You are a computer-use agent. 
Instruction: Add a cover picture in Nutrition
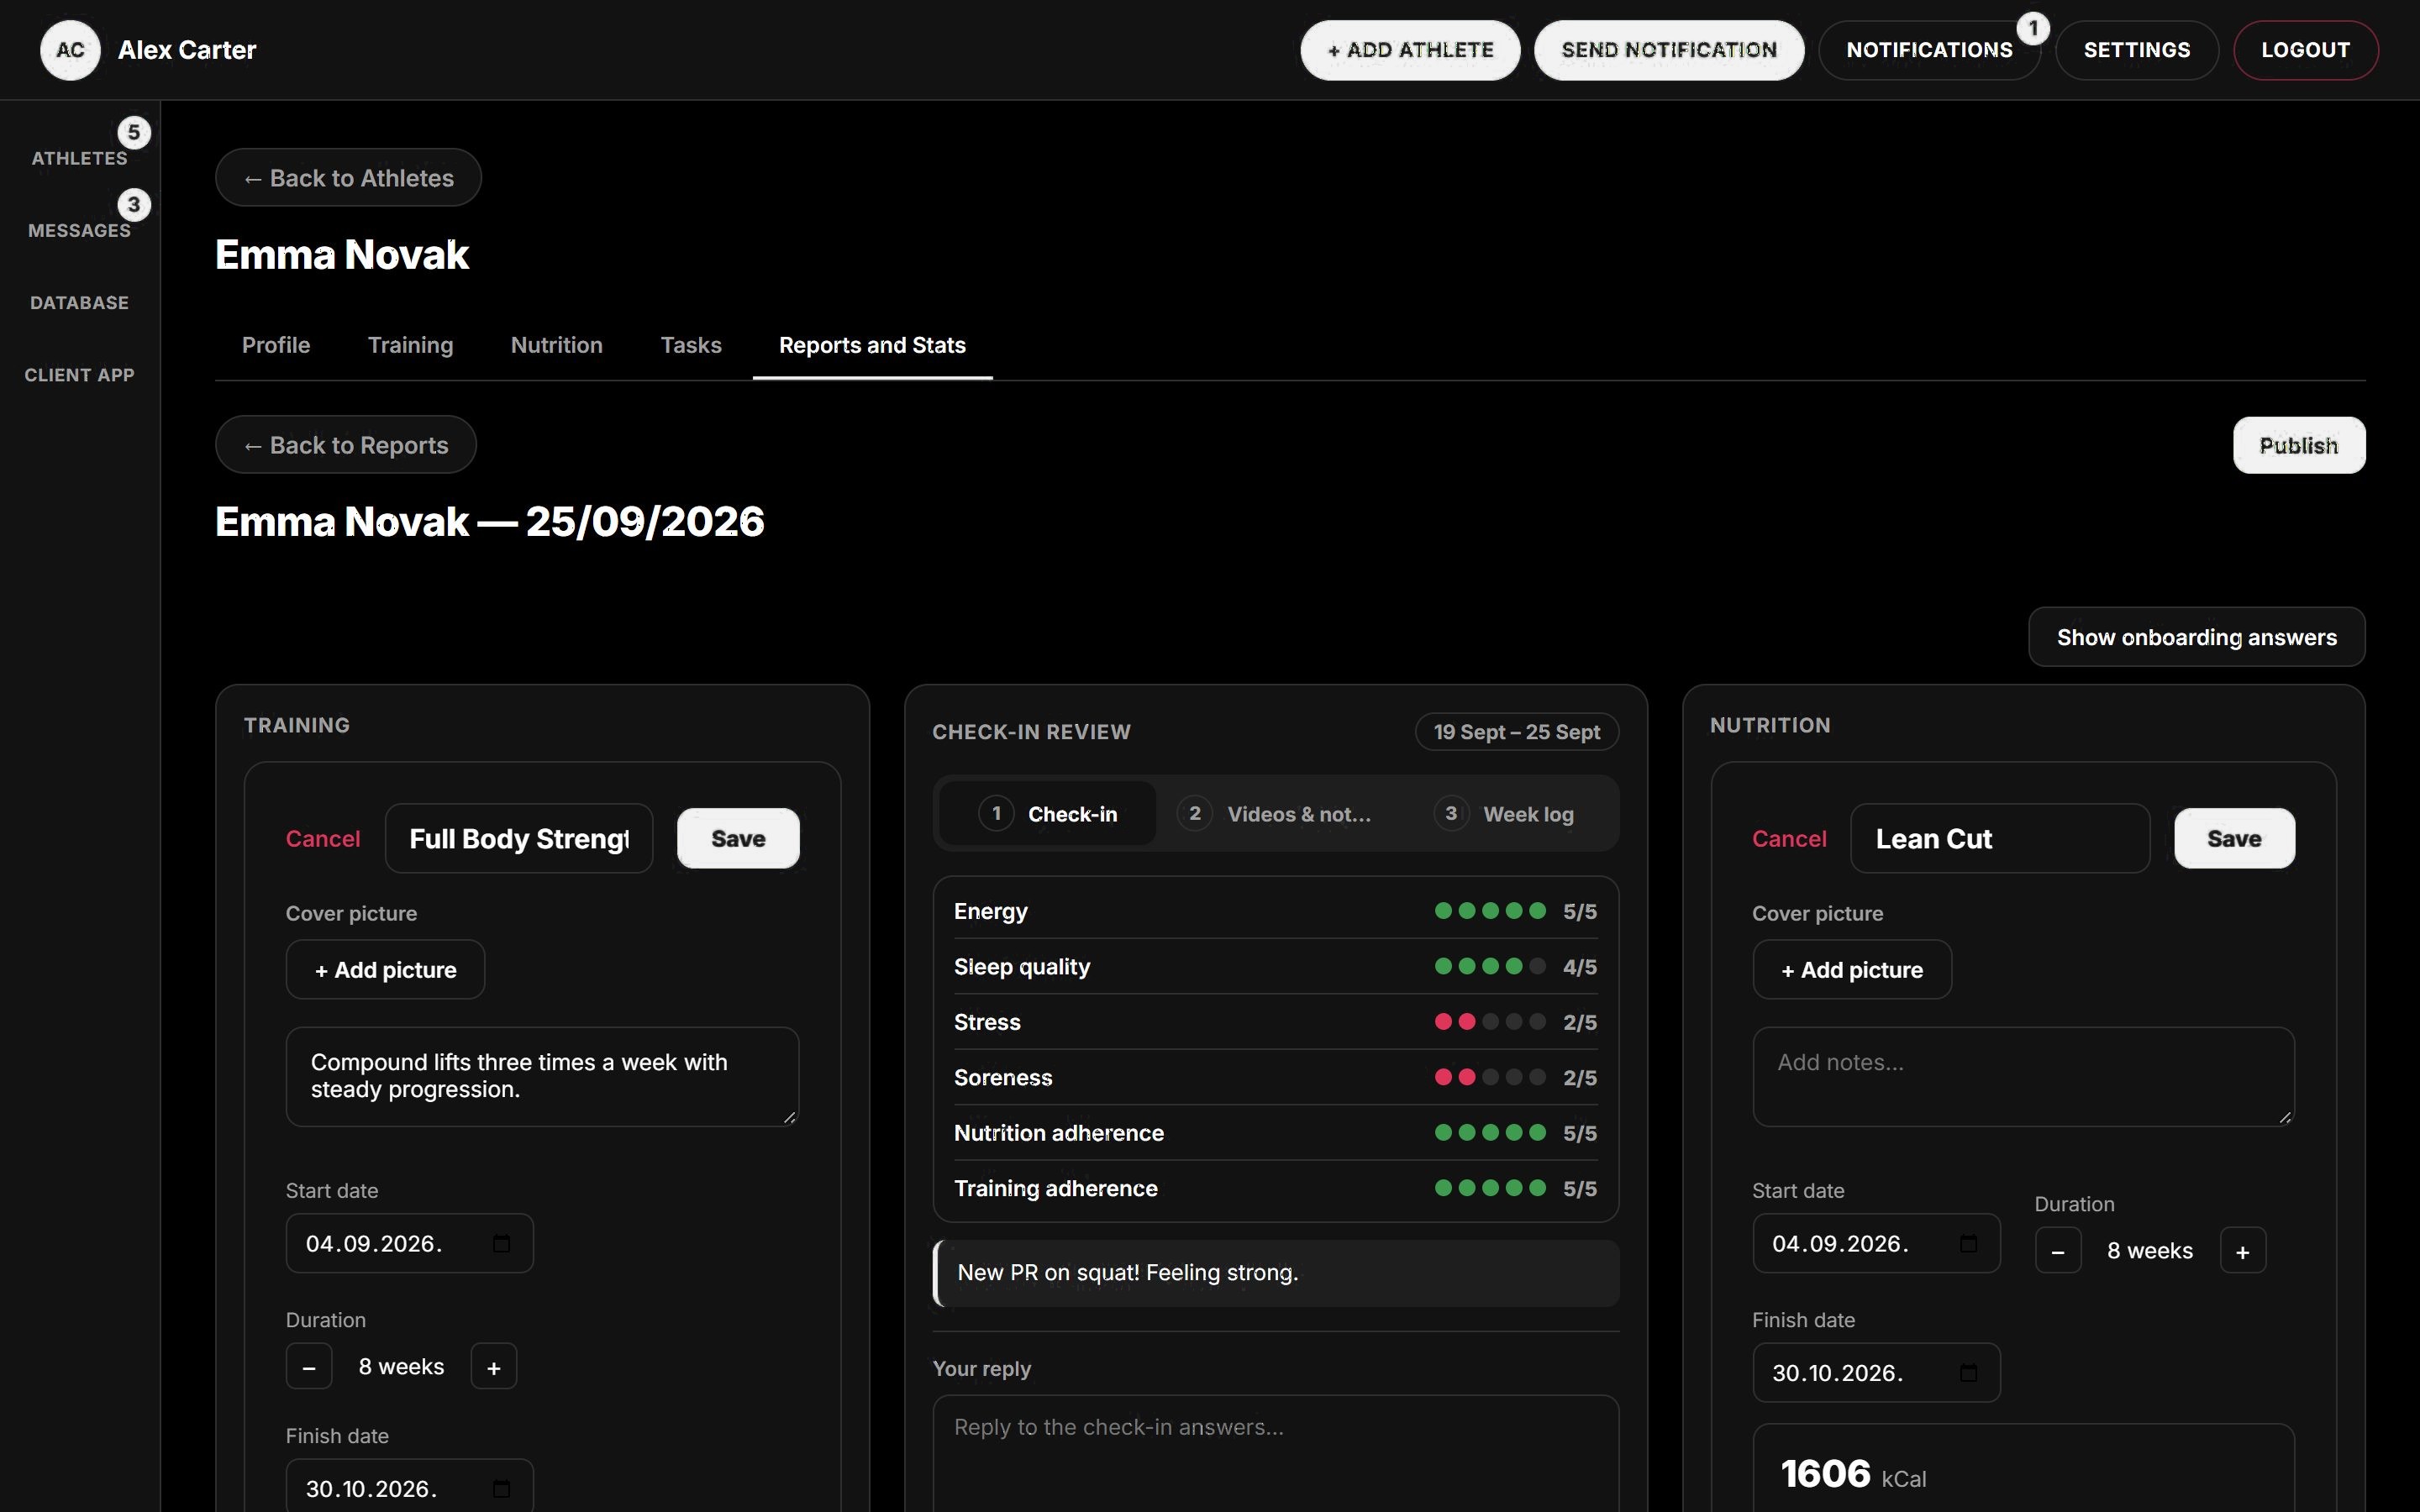coord(1852,970)
